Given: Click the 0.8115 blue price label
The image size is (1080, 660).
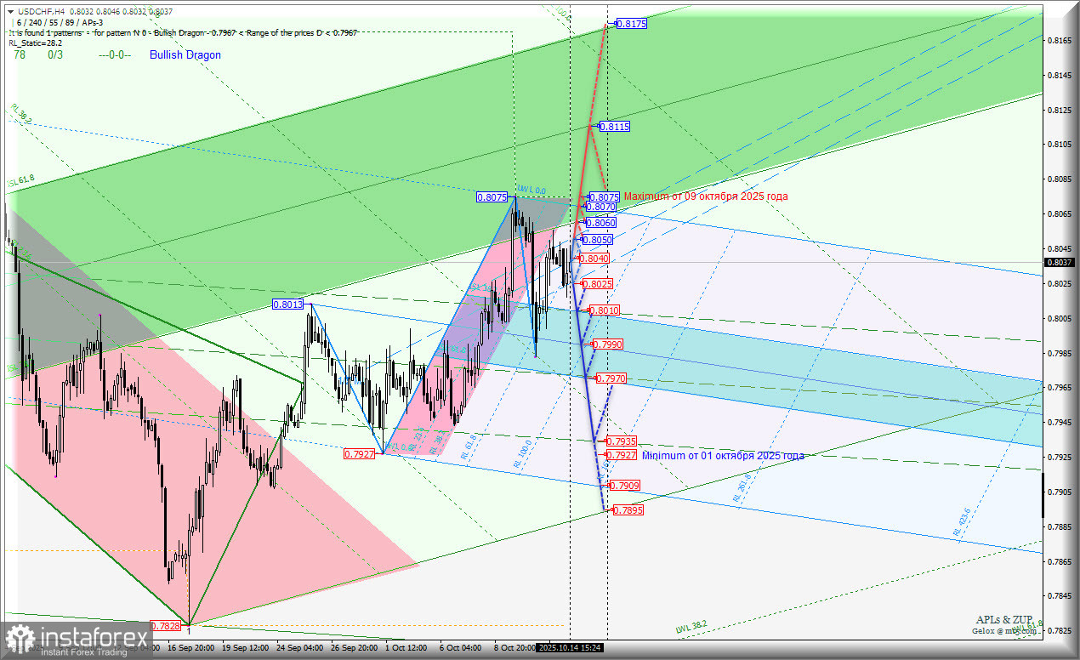Looking at the screenshot, I should (x=615, y=126).
